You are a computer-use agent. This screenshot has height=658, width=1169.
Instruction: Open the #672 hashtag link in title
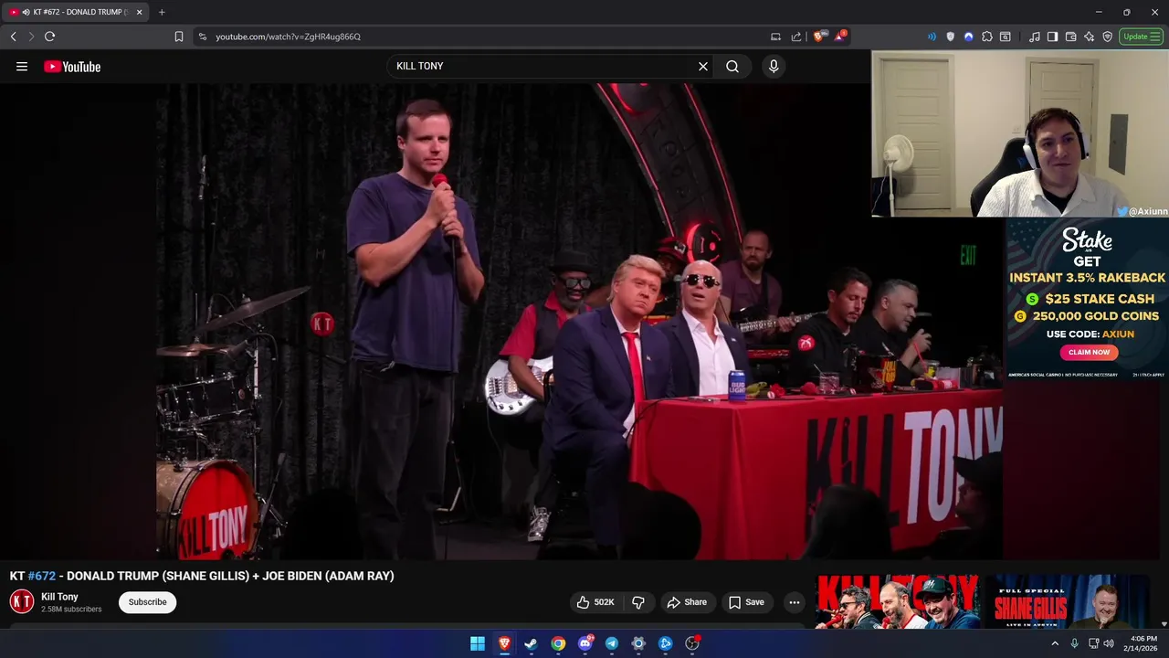pyautogui.click(x=42, y=576)
